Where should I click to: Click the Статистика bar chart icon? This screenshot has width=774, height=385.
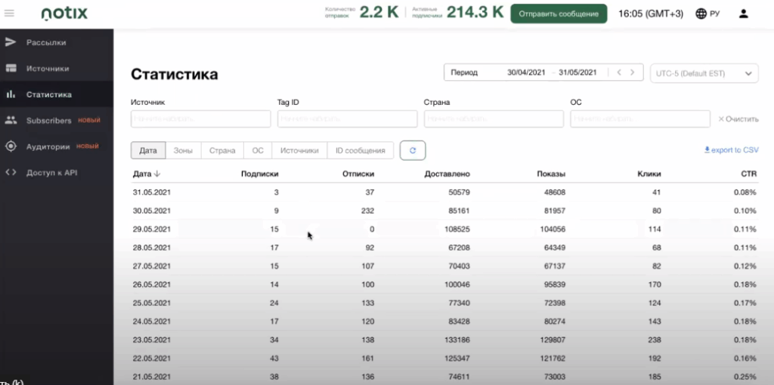[11, 94]
